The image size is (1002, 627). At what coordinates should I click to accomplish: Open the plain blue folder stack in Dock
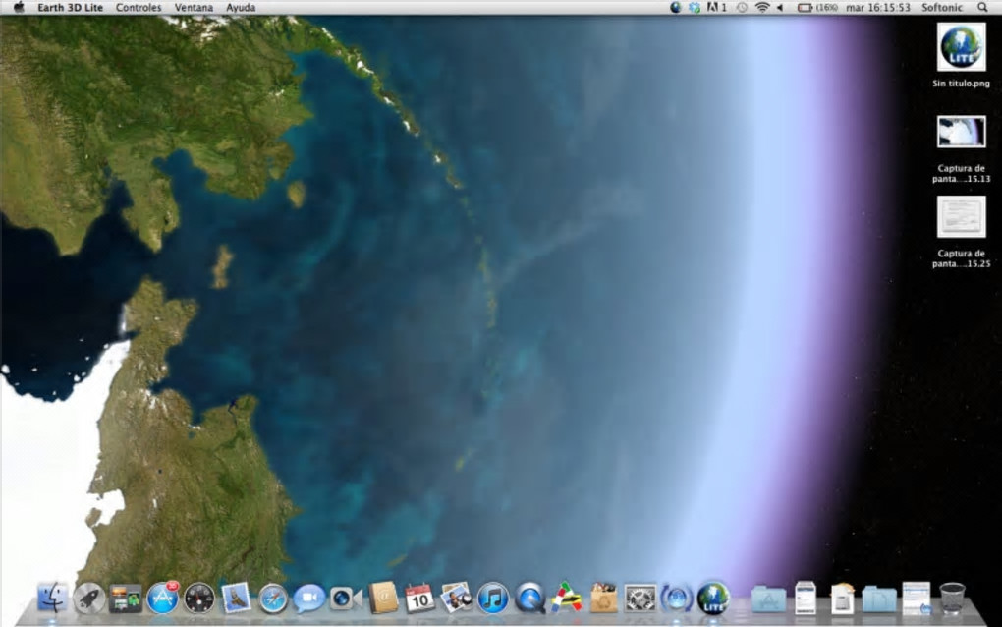pyautogui.click(x=879, y=599)
